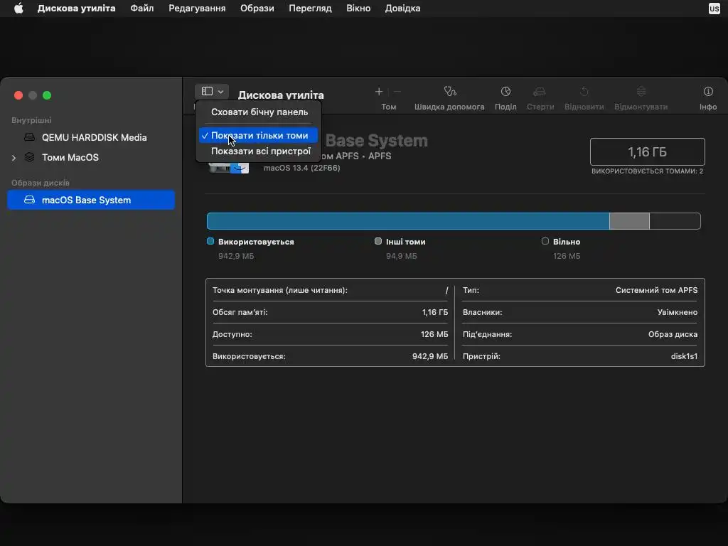728x546 pixels.
Task: Click the Образ диска connection value
Action: [x=673, y=334]
